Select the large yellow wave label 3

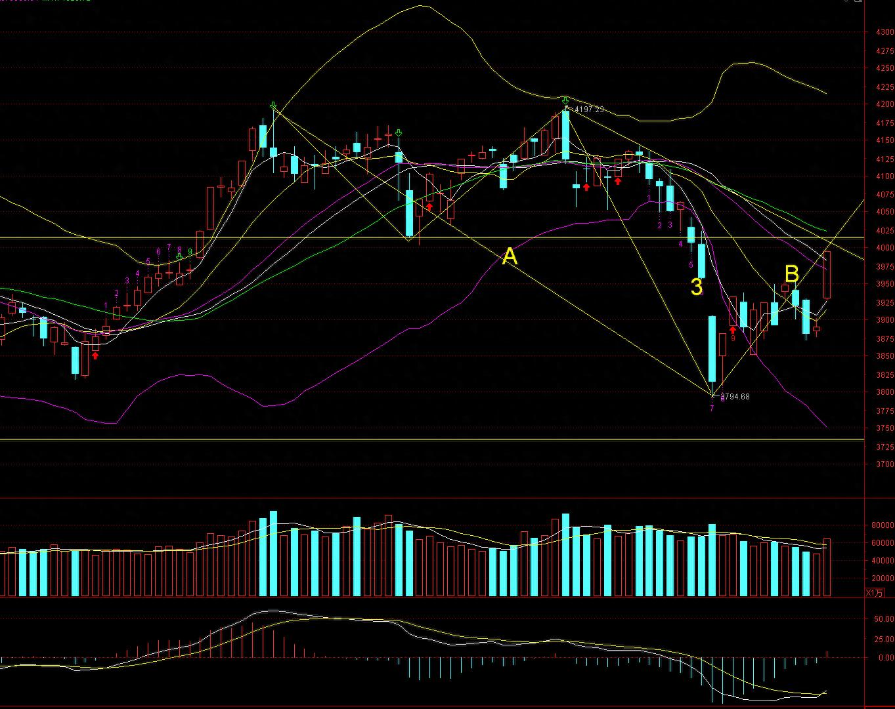tap(696, 287)
